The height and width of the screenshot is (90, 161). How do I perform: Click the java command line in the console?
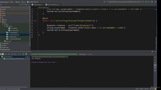(50, 57)
